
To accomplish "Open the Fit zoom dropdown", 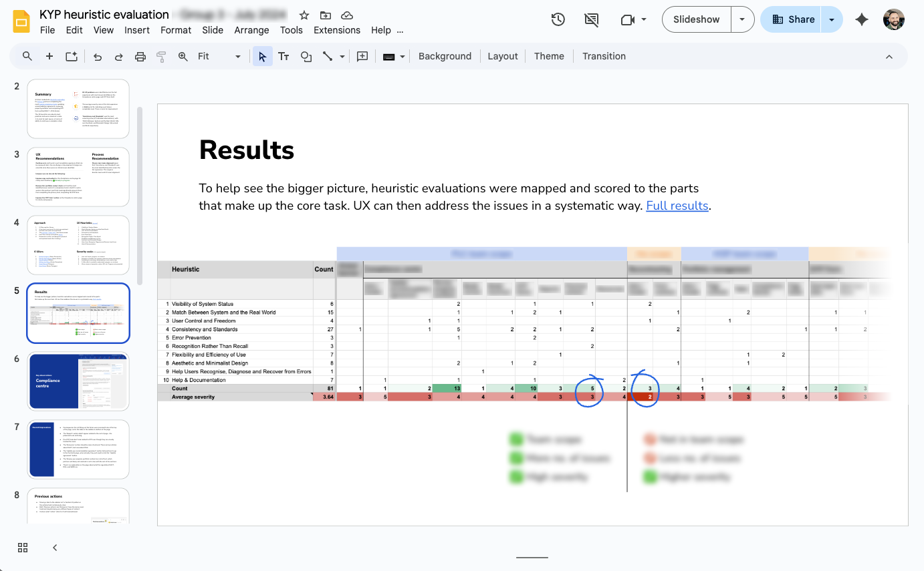I will tap(237, 56).
